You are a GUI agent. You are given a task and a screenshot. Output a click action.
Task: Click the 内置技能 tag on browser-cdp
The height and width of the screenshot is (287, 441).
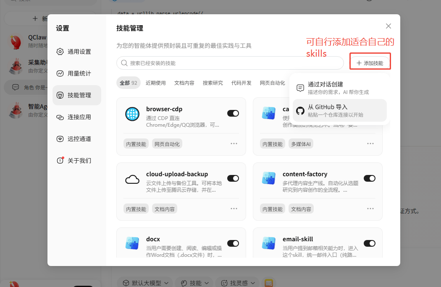[136, 144]
